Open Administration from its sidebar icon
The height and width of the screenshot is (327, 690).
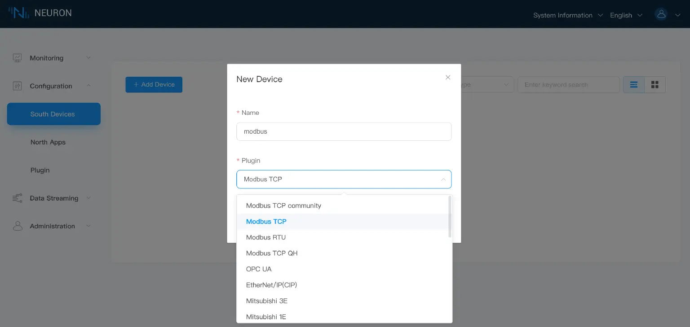17,226
